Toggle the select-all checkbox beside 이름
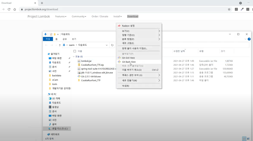 75,51
